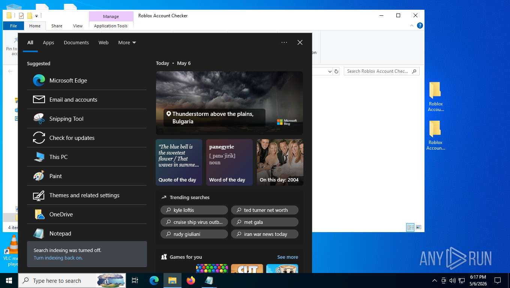Open the Share ribbon tab
Screen dimensions: 510x288
point(57,26)
